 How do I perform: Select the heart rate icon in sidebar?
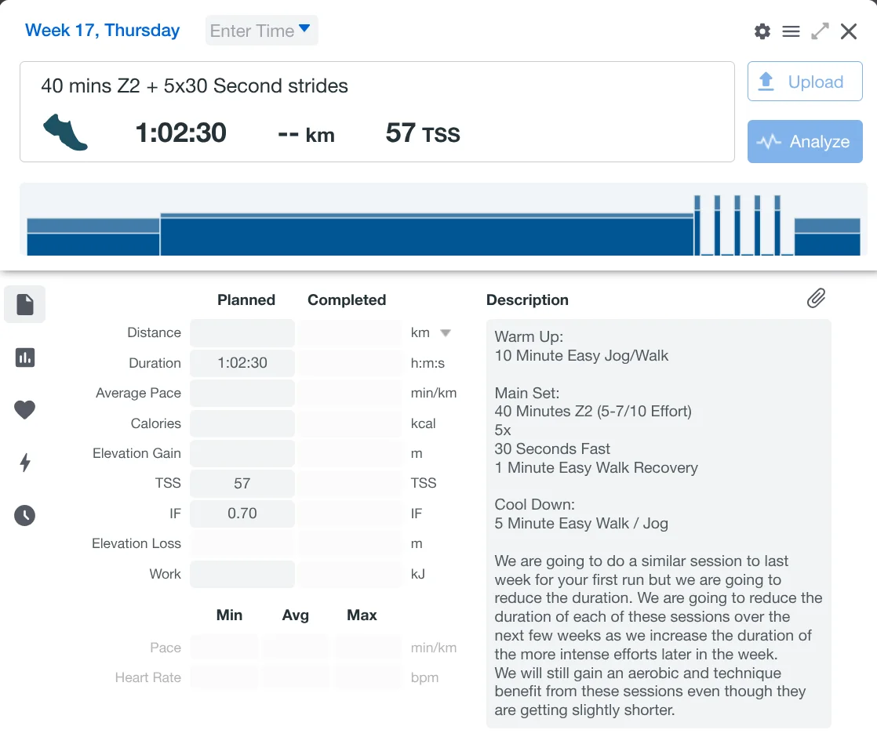25,410
